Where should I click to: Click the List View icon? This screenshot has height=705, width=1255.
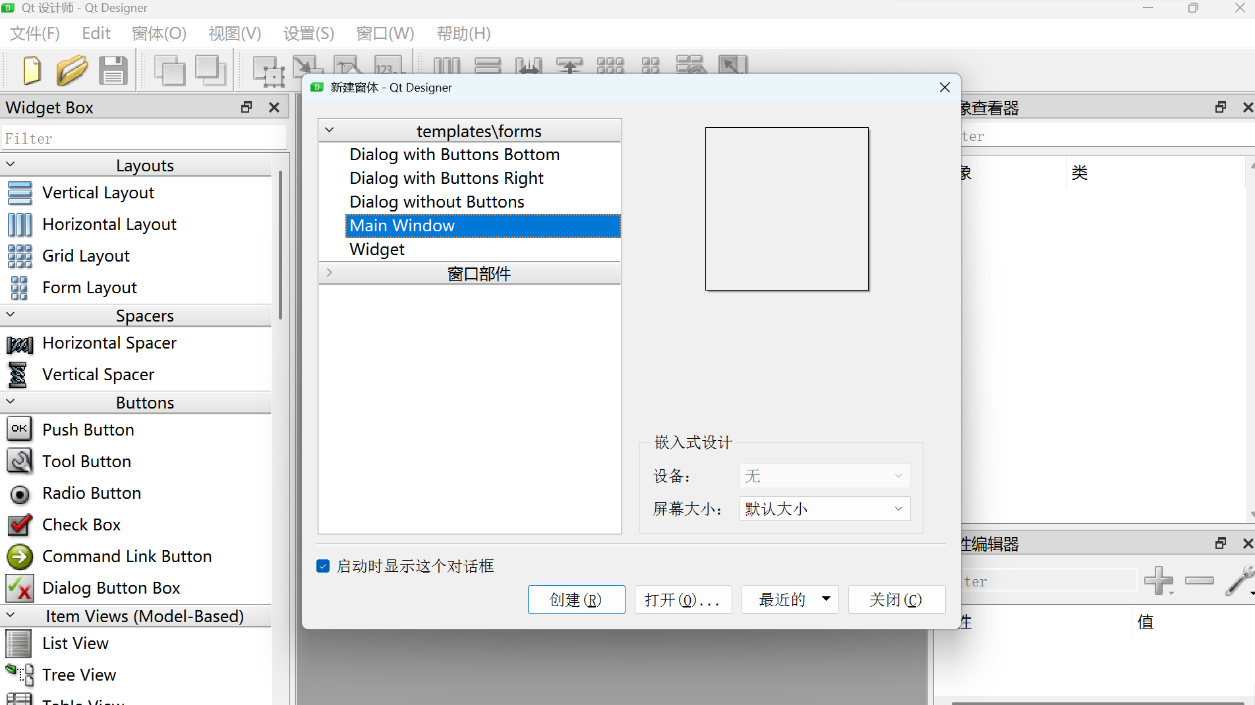18,644
